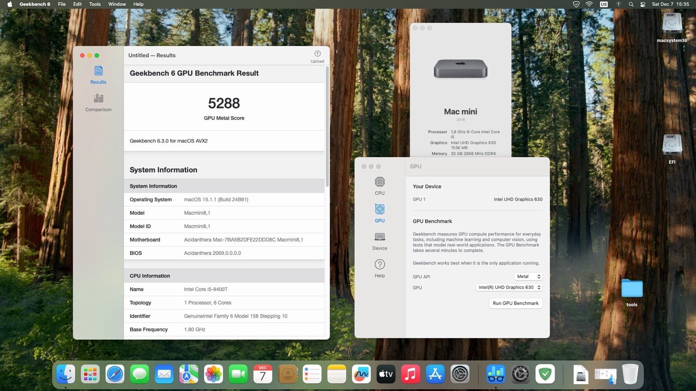The image size is (696, 391).
Task: Open the EFI drive on desktop
Action: [672, 149]
